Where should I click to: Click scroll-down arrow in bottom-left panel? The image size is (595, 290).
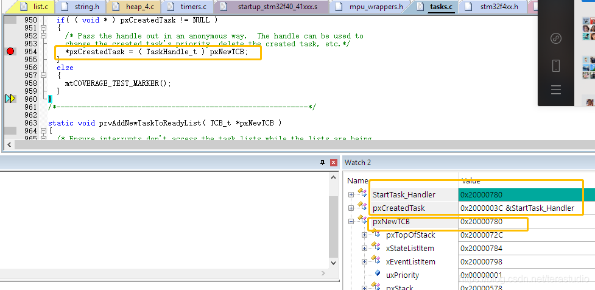[333, 263]
